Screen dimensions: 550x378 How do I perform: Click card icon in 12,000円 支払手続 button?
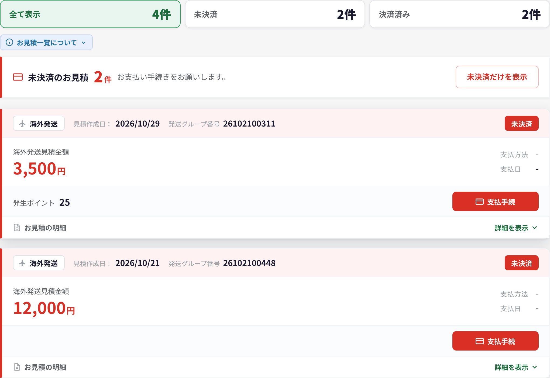coord(479,341)
